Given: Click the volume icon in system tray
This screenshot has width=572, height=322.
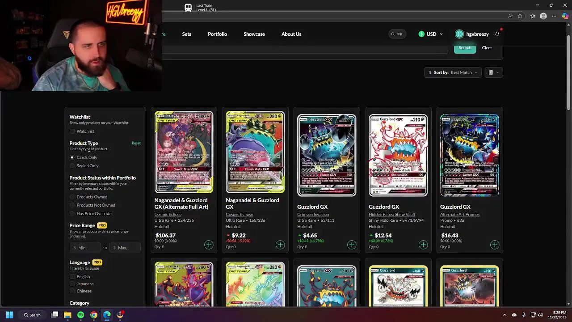Looking at the screenshot, I should click(x=541, y=315).
